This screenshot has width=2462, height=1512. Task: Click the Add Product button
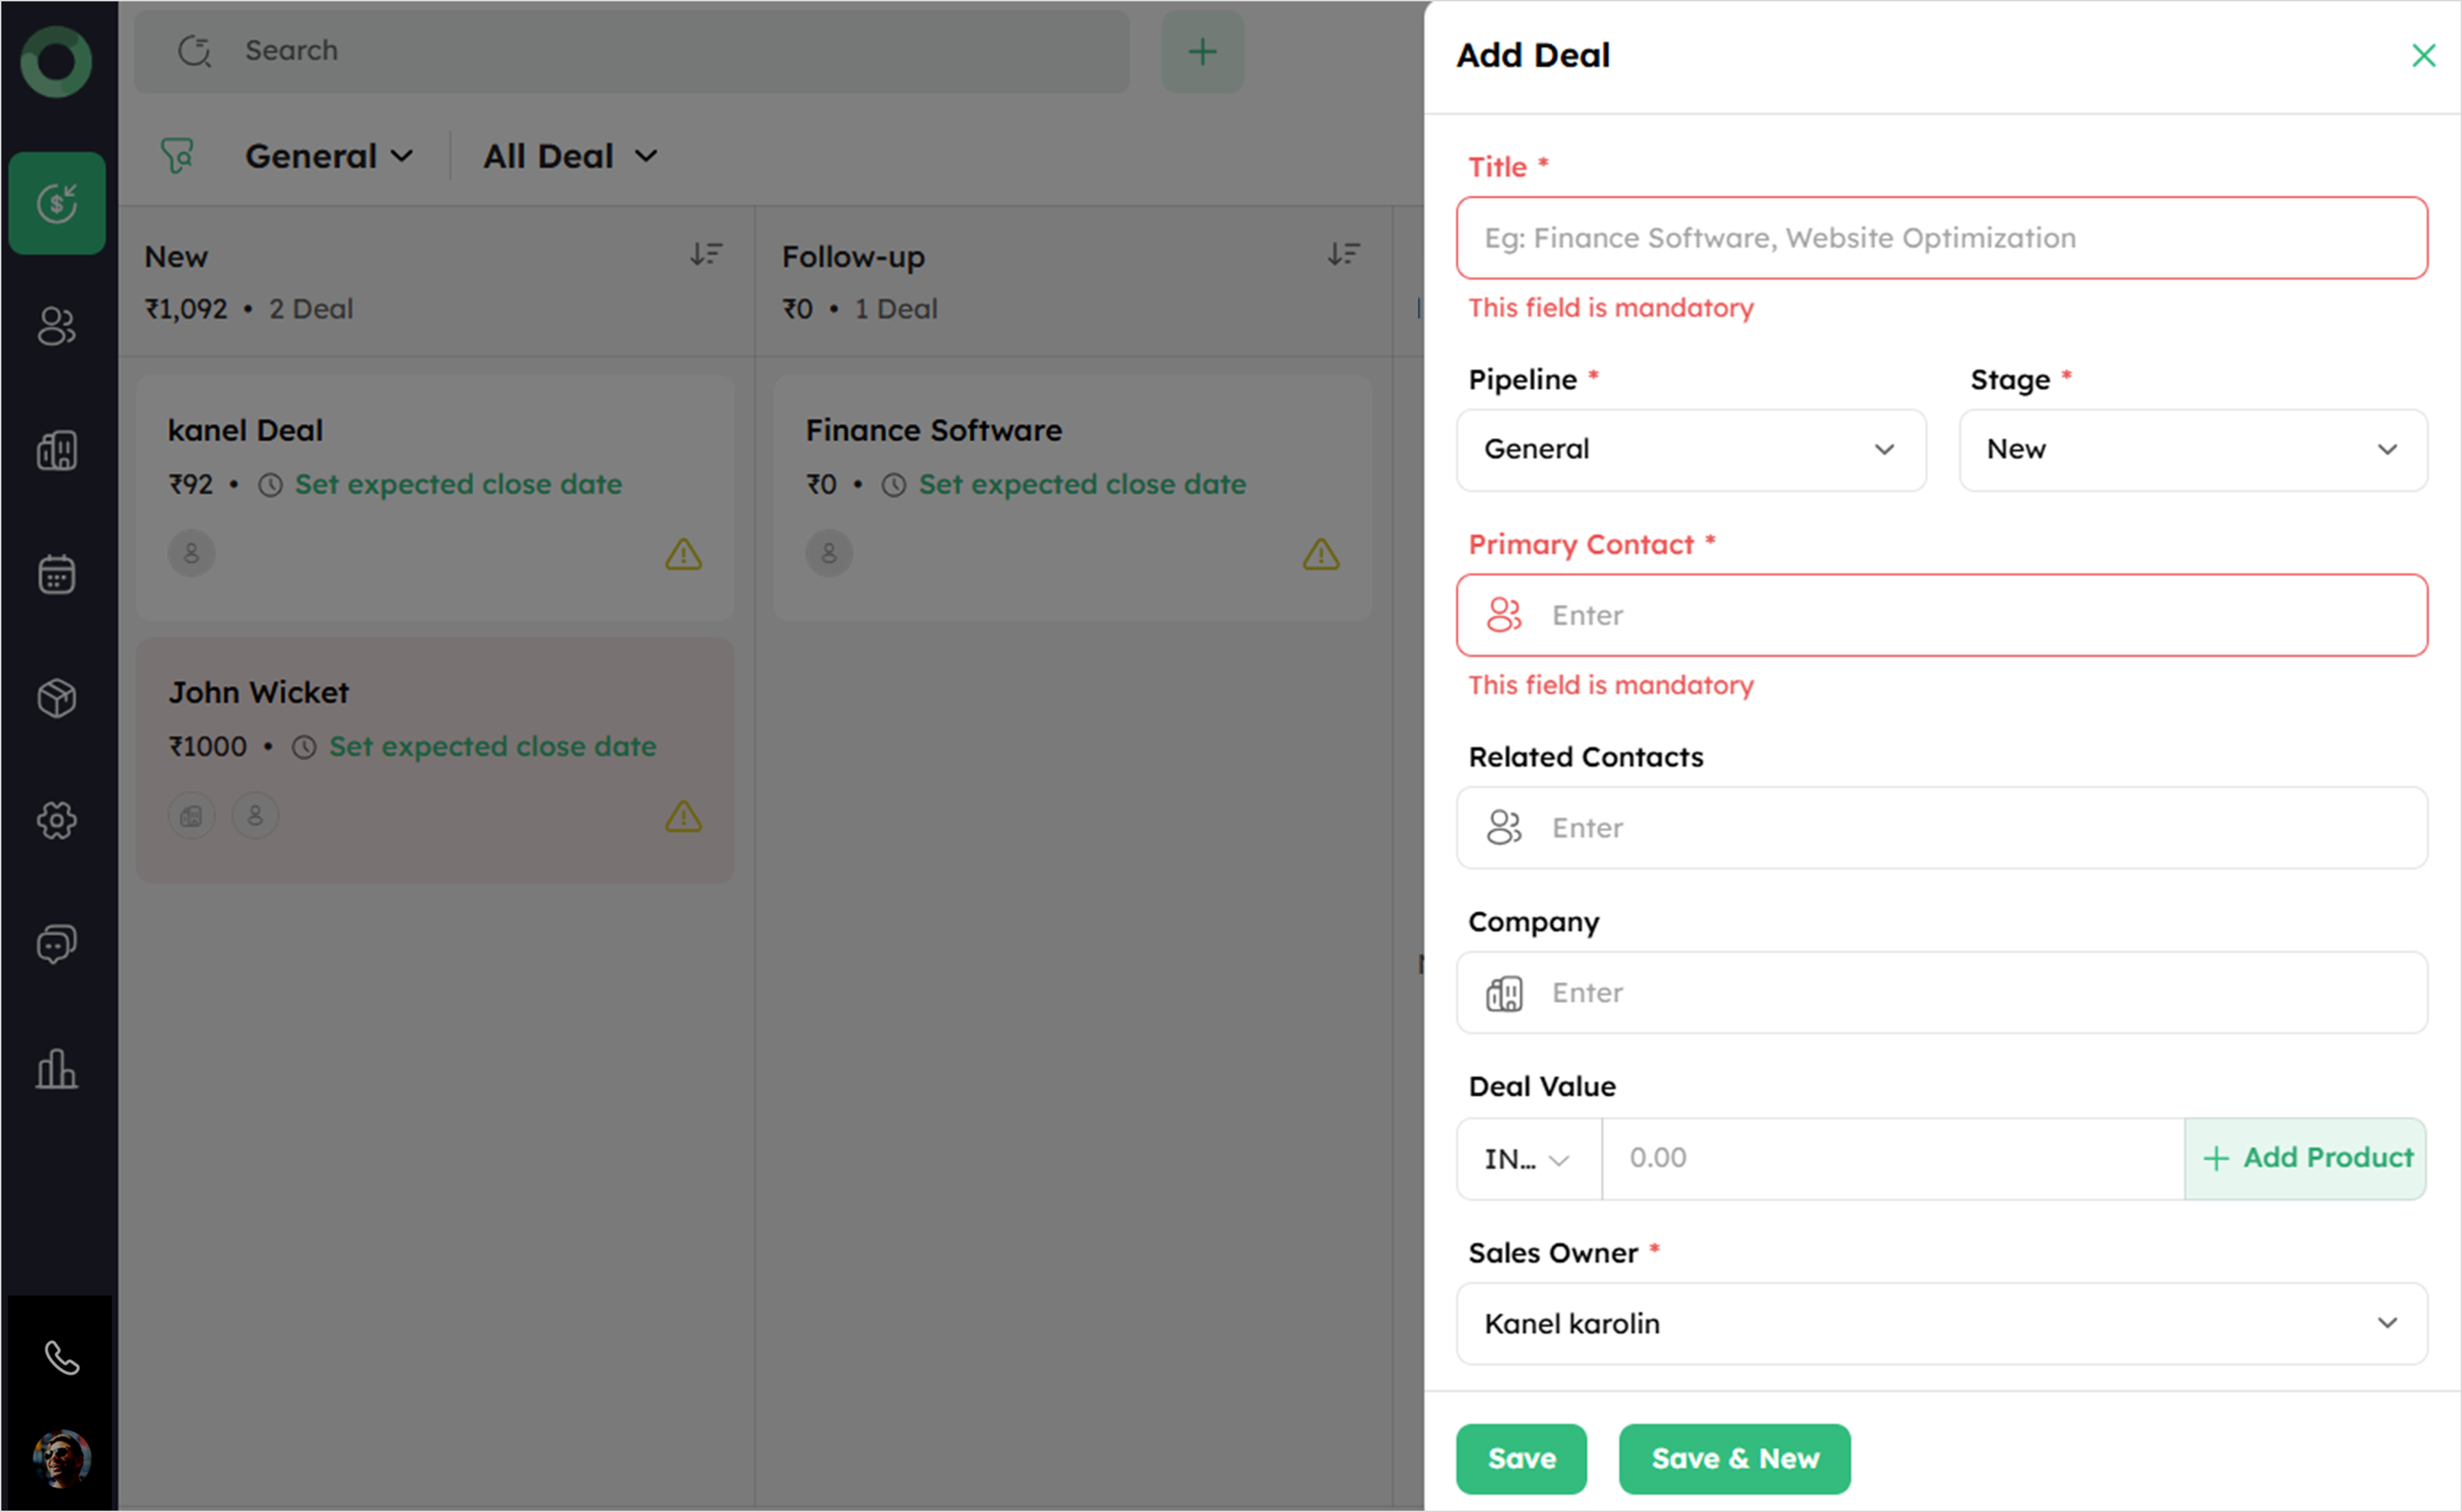2307,1158
